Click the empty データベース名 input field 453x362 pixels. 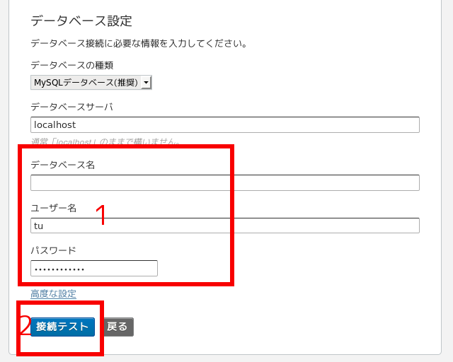[x=225, y=183]
